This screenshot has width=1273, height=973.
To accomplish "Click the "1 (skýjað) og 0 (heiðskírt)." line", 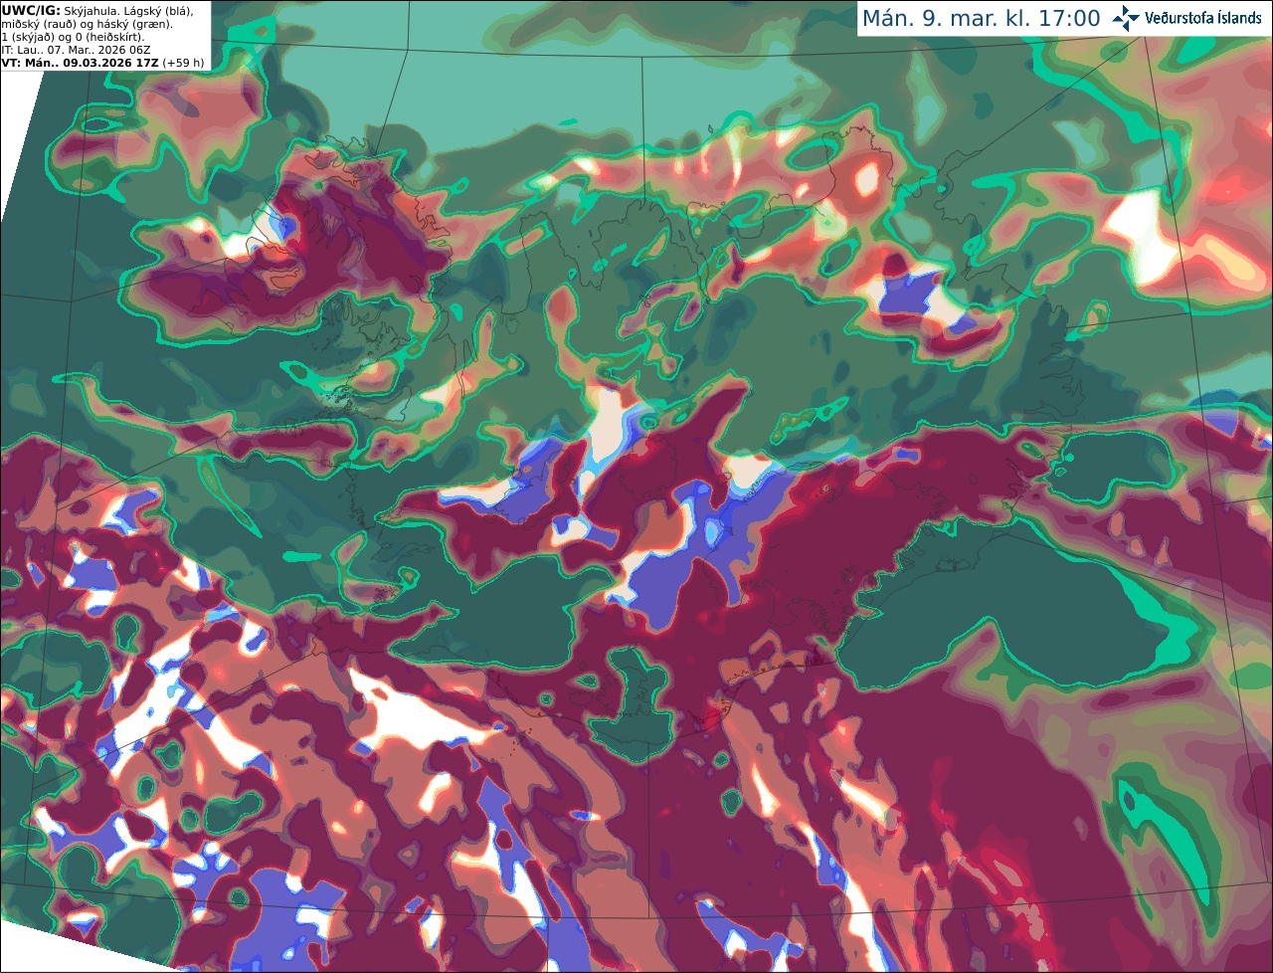I will point(73,37).
